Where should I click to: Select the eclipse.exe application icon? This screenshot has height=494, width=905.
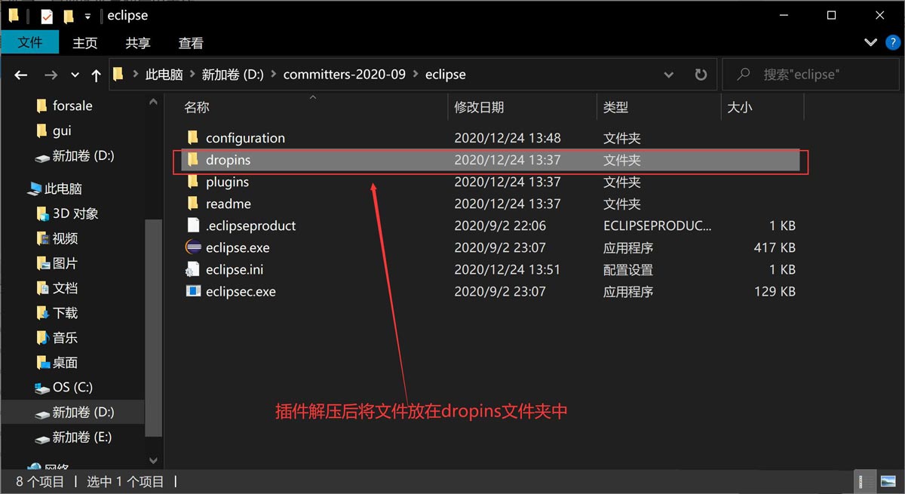[x=193, y=247]
